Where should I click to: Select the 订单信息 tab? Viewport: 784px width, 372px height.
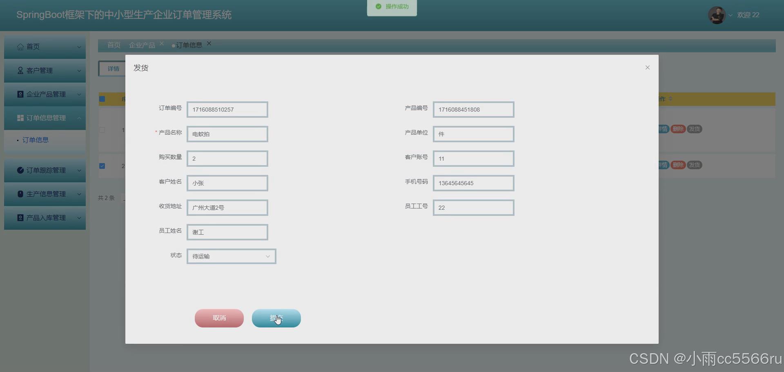(x=189, y=45)
